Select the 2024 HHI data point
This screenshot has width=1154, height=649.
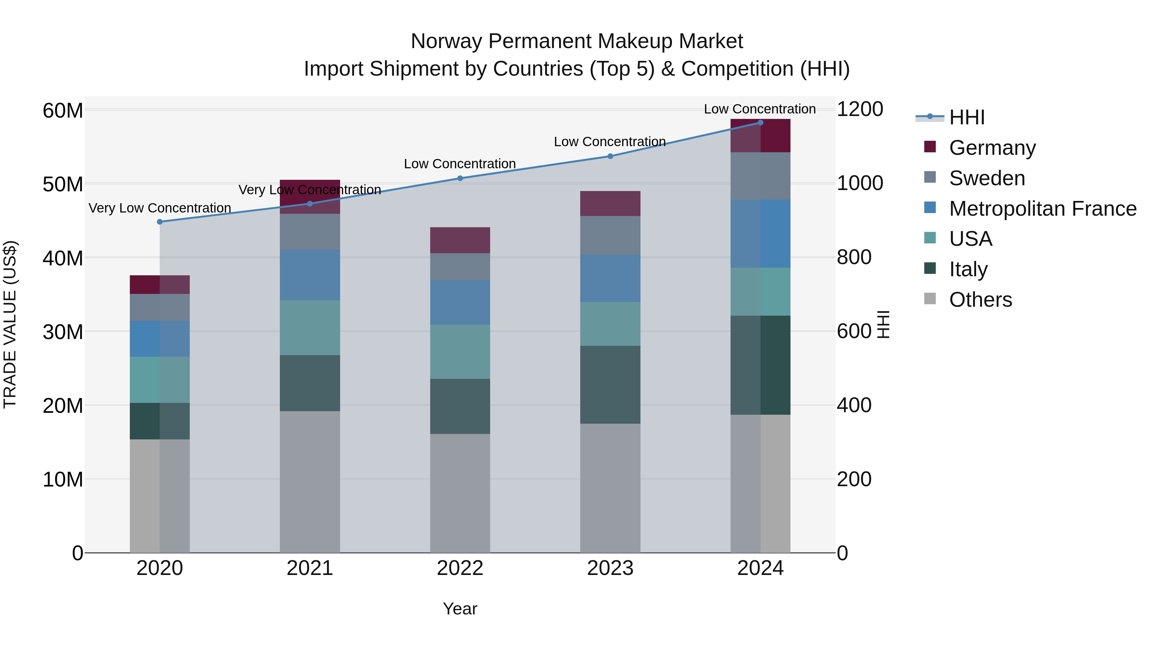point(760,123)
